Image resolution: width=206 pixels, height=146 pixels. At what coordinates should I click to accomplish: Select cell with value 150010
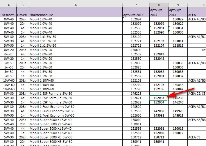pyautogui.click(x=136, y=120)
